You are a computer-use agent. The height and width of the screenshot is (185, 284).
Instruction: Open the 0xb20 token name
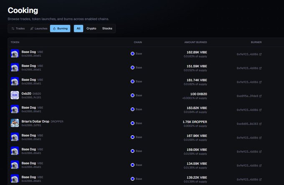[26, 93]
